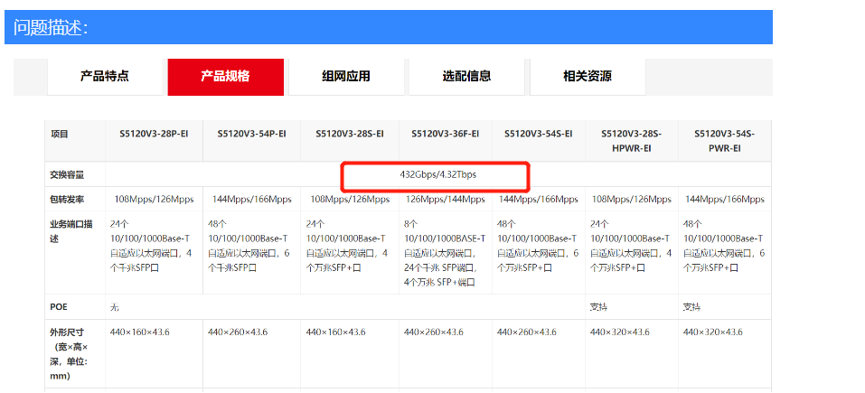
Task: Click dimensions 440×320×43.6 for S5120V3-28S-HPWR-EI
Action: [x=619, y=332]
